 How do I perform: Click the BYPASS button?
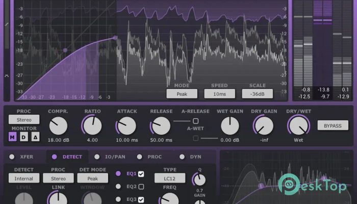(329, 125)
